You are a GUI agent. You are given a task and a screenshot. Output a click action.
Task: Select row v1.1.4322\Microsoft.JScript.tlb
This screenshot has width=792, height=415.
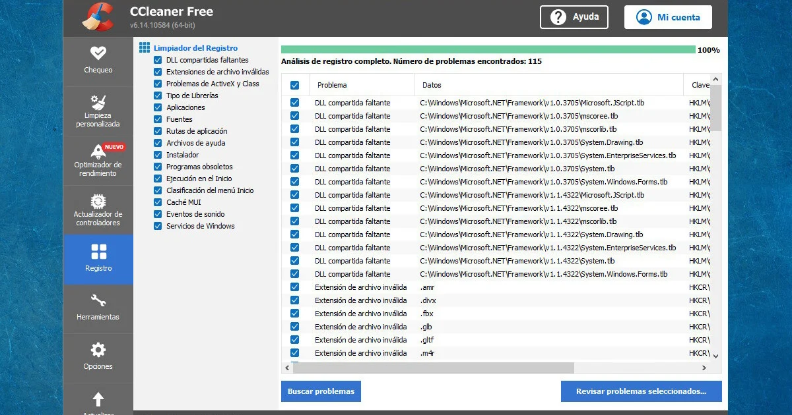[x=496, y=195]
